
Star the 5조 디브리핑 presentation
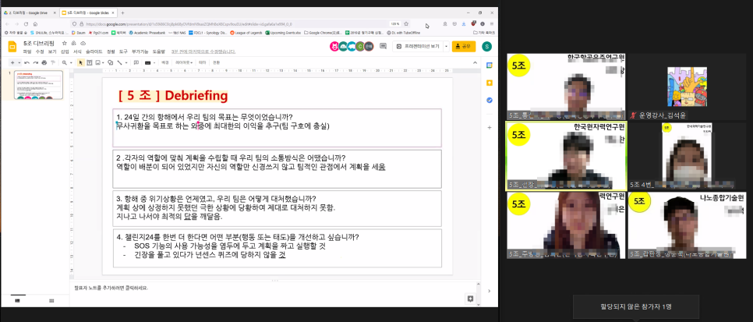pos(65,43)
